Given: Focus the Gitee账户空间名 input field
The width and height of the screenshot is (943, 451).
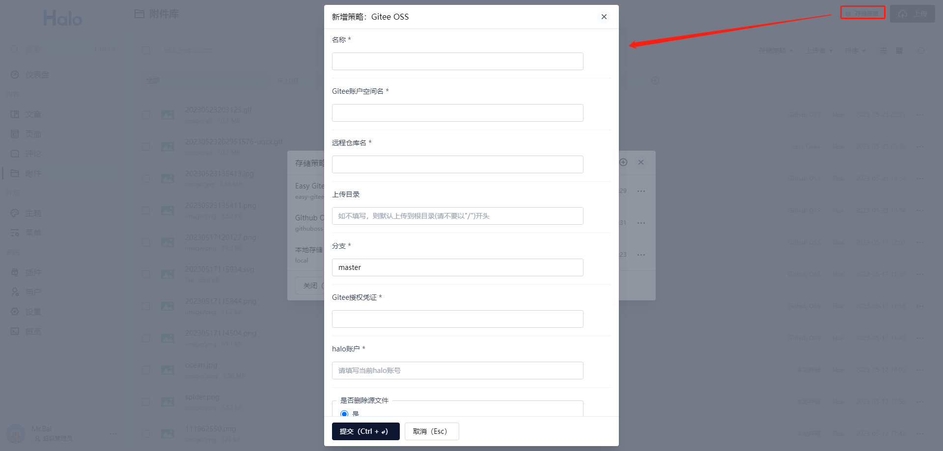Looking at the screenshot, I should click(458, 113).
